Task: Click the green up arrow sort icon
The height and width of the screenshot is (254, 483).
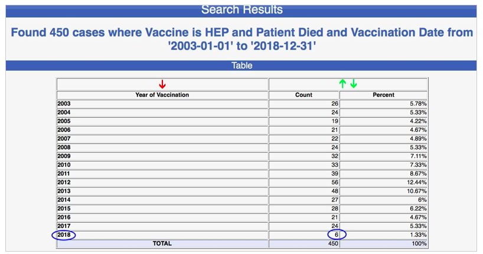Action: coord(342,84)
